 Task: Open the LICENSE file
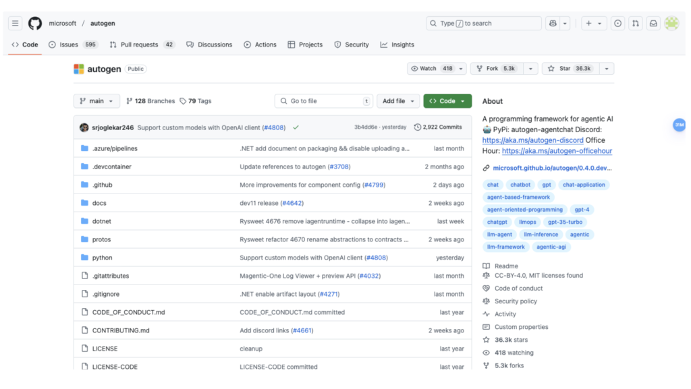tap(105, 349)
